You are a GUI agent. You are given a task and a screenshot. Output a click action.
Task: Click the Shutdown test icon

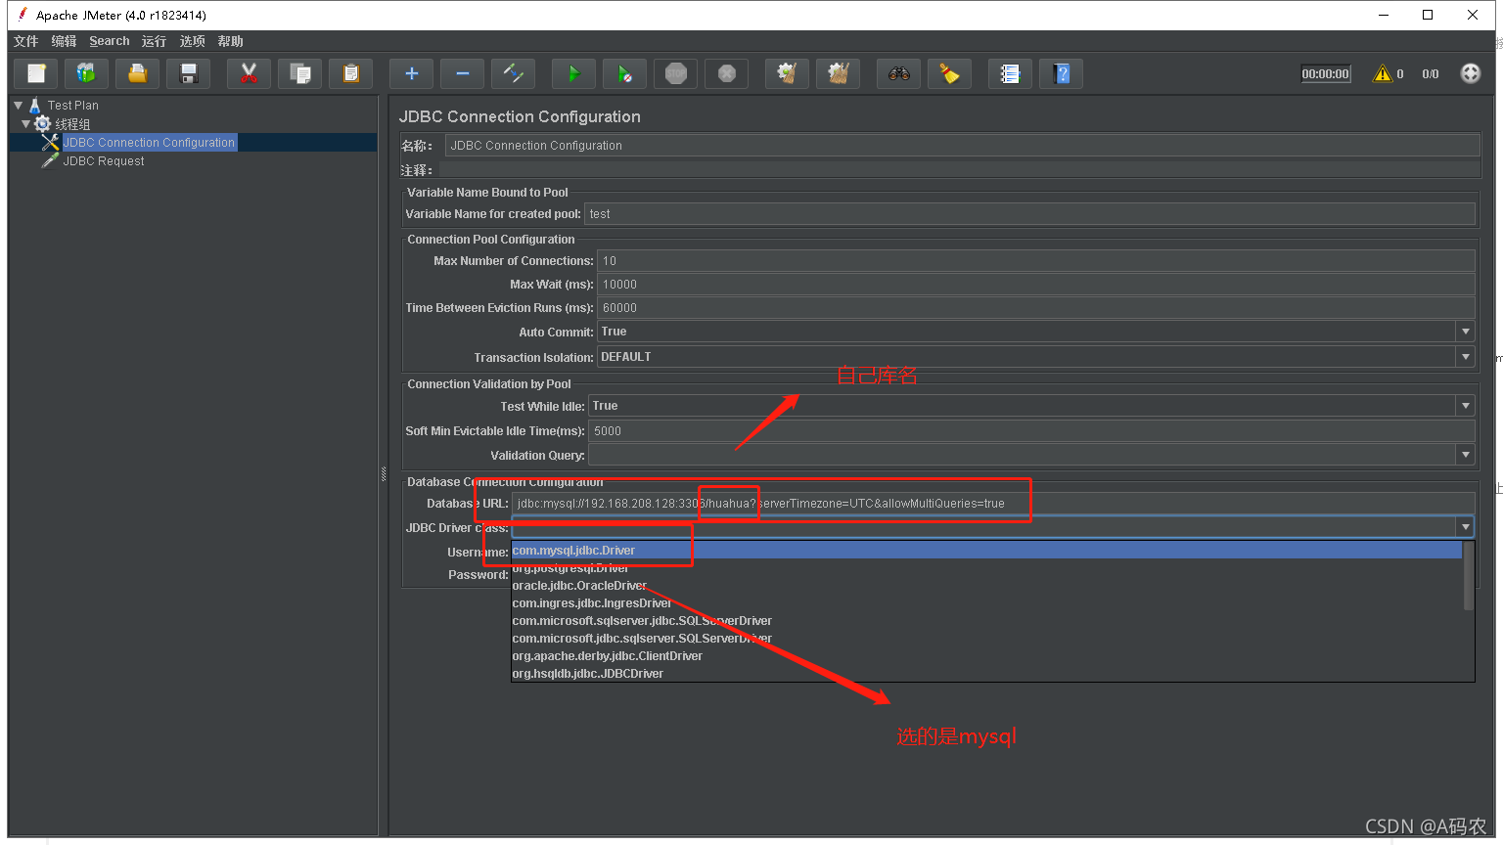pyautogui.click(x=727, y=73)
